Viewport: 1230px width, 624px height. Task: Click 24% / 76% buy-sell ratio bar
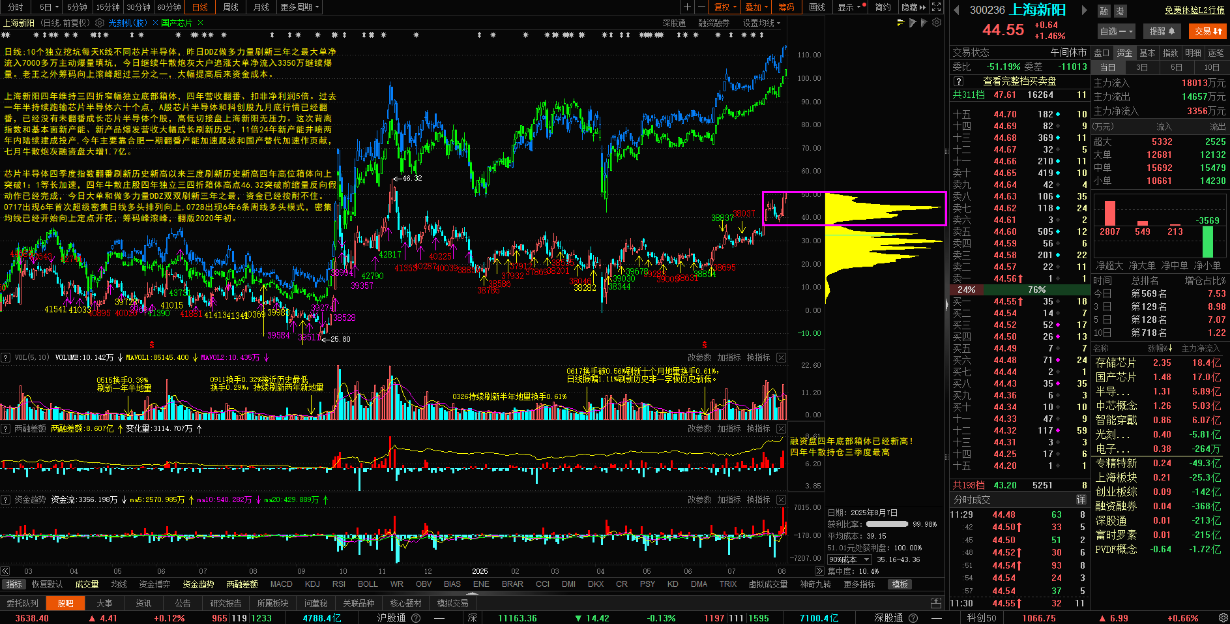[1020, 290]
